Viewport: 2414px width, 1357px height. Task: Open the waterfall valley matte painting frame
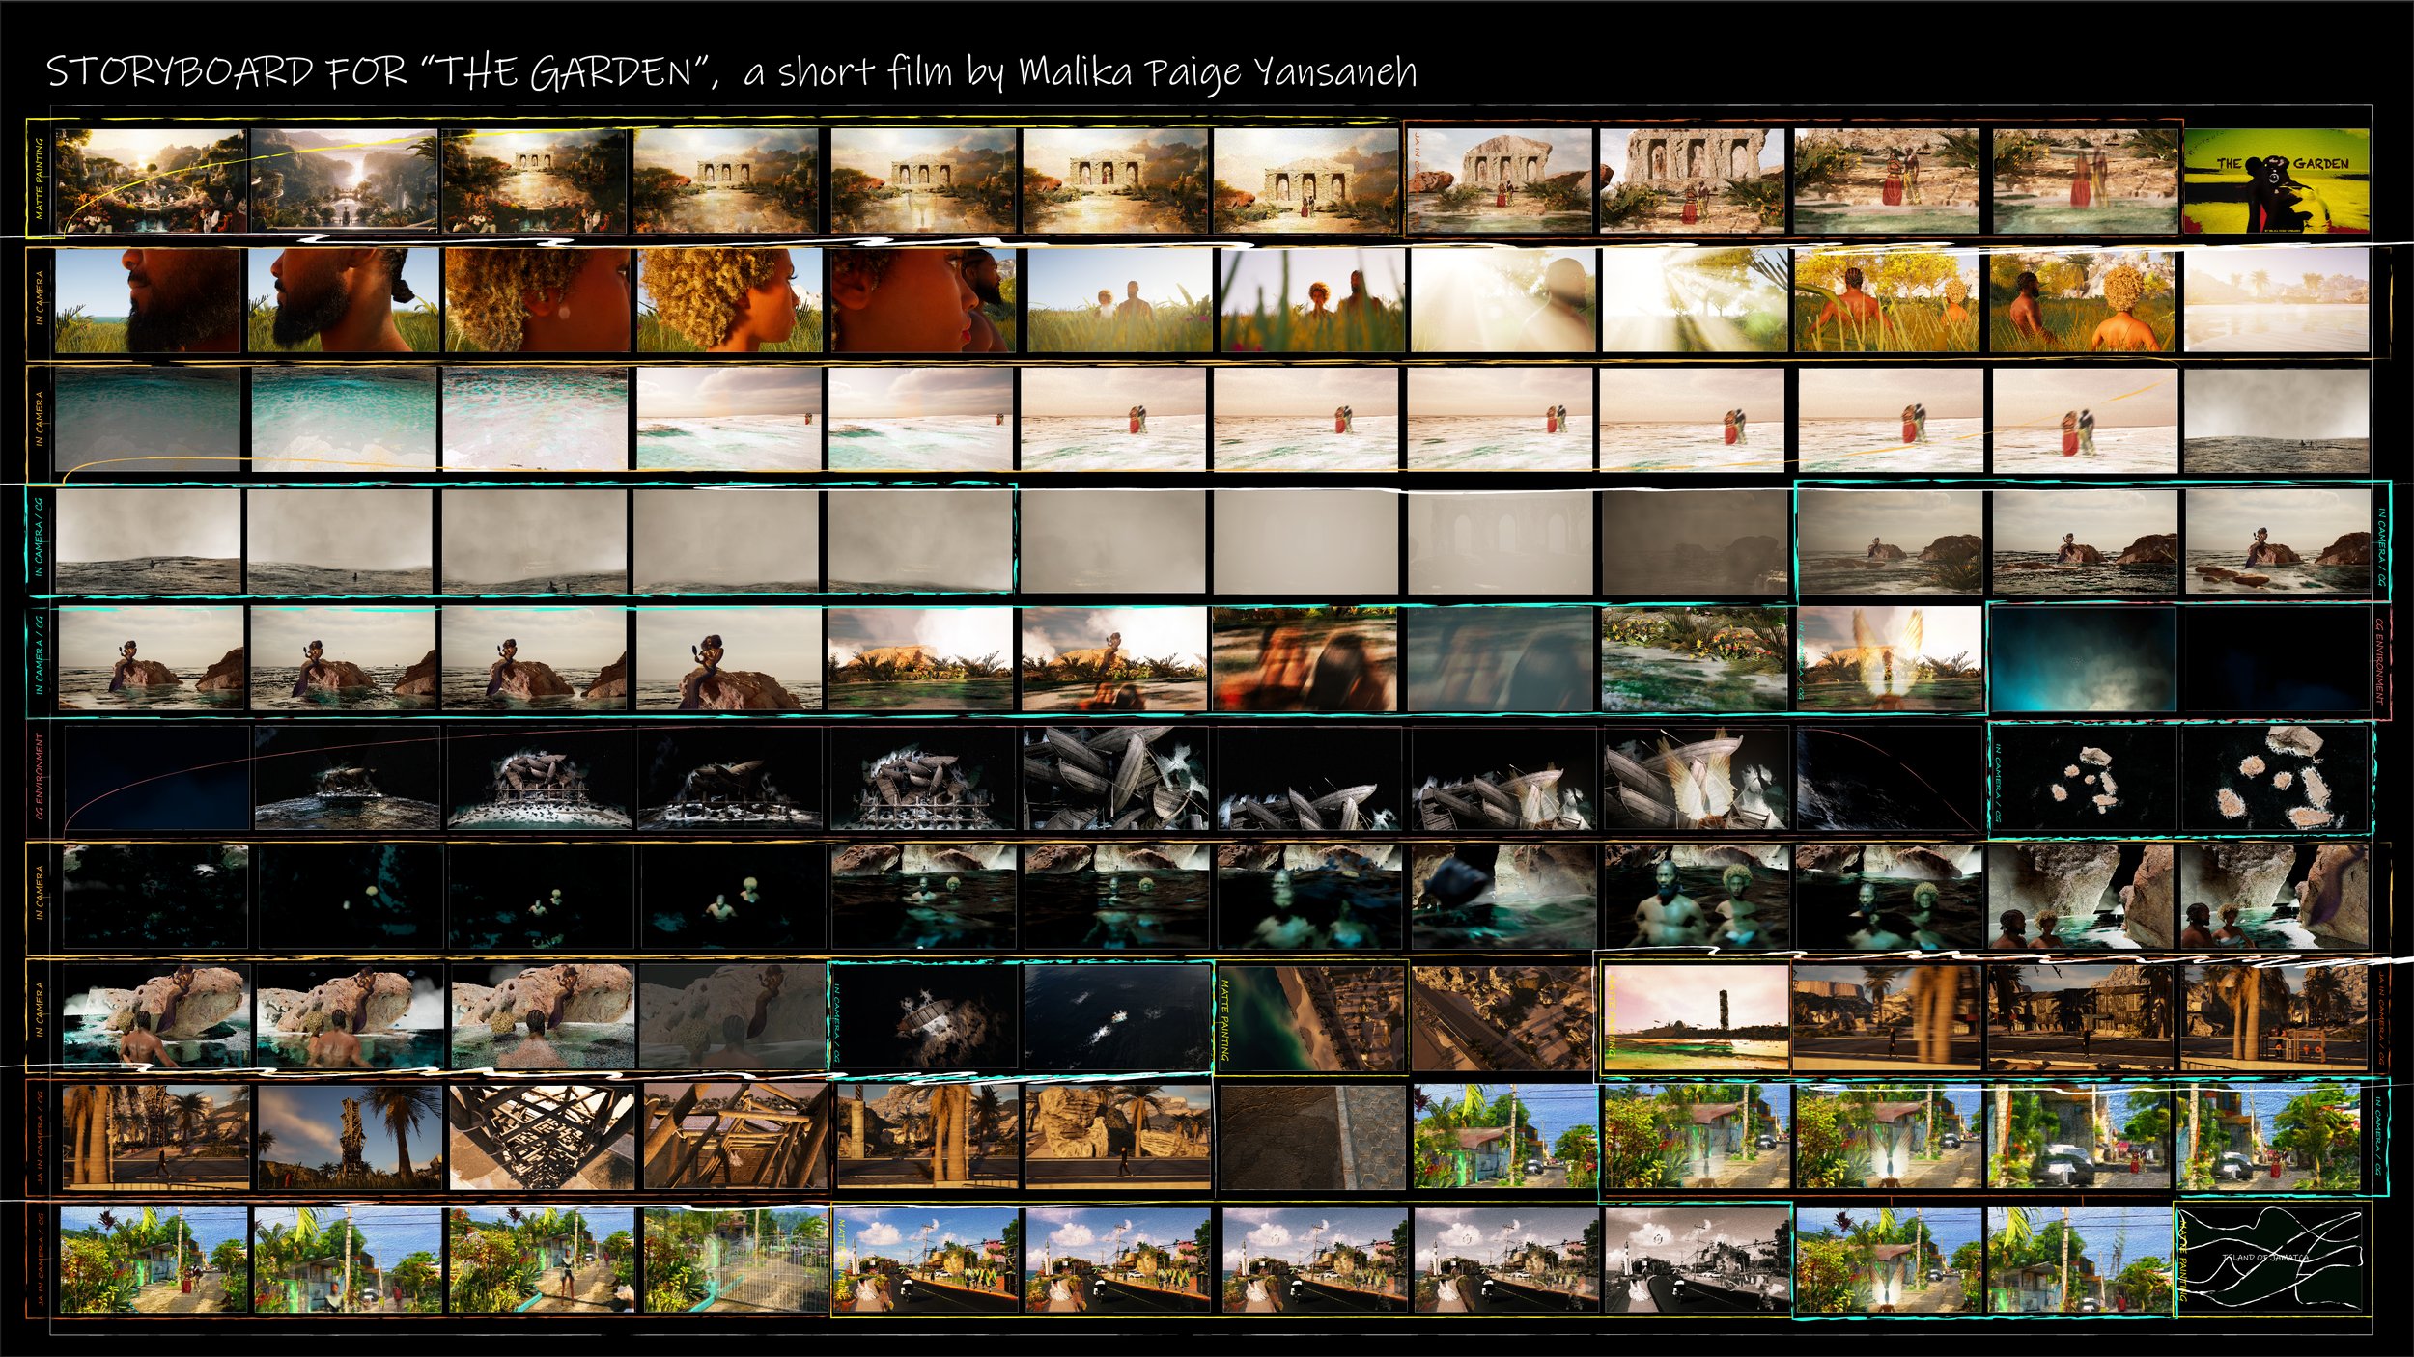coord(343,180)
